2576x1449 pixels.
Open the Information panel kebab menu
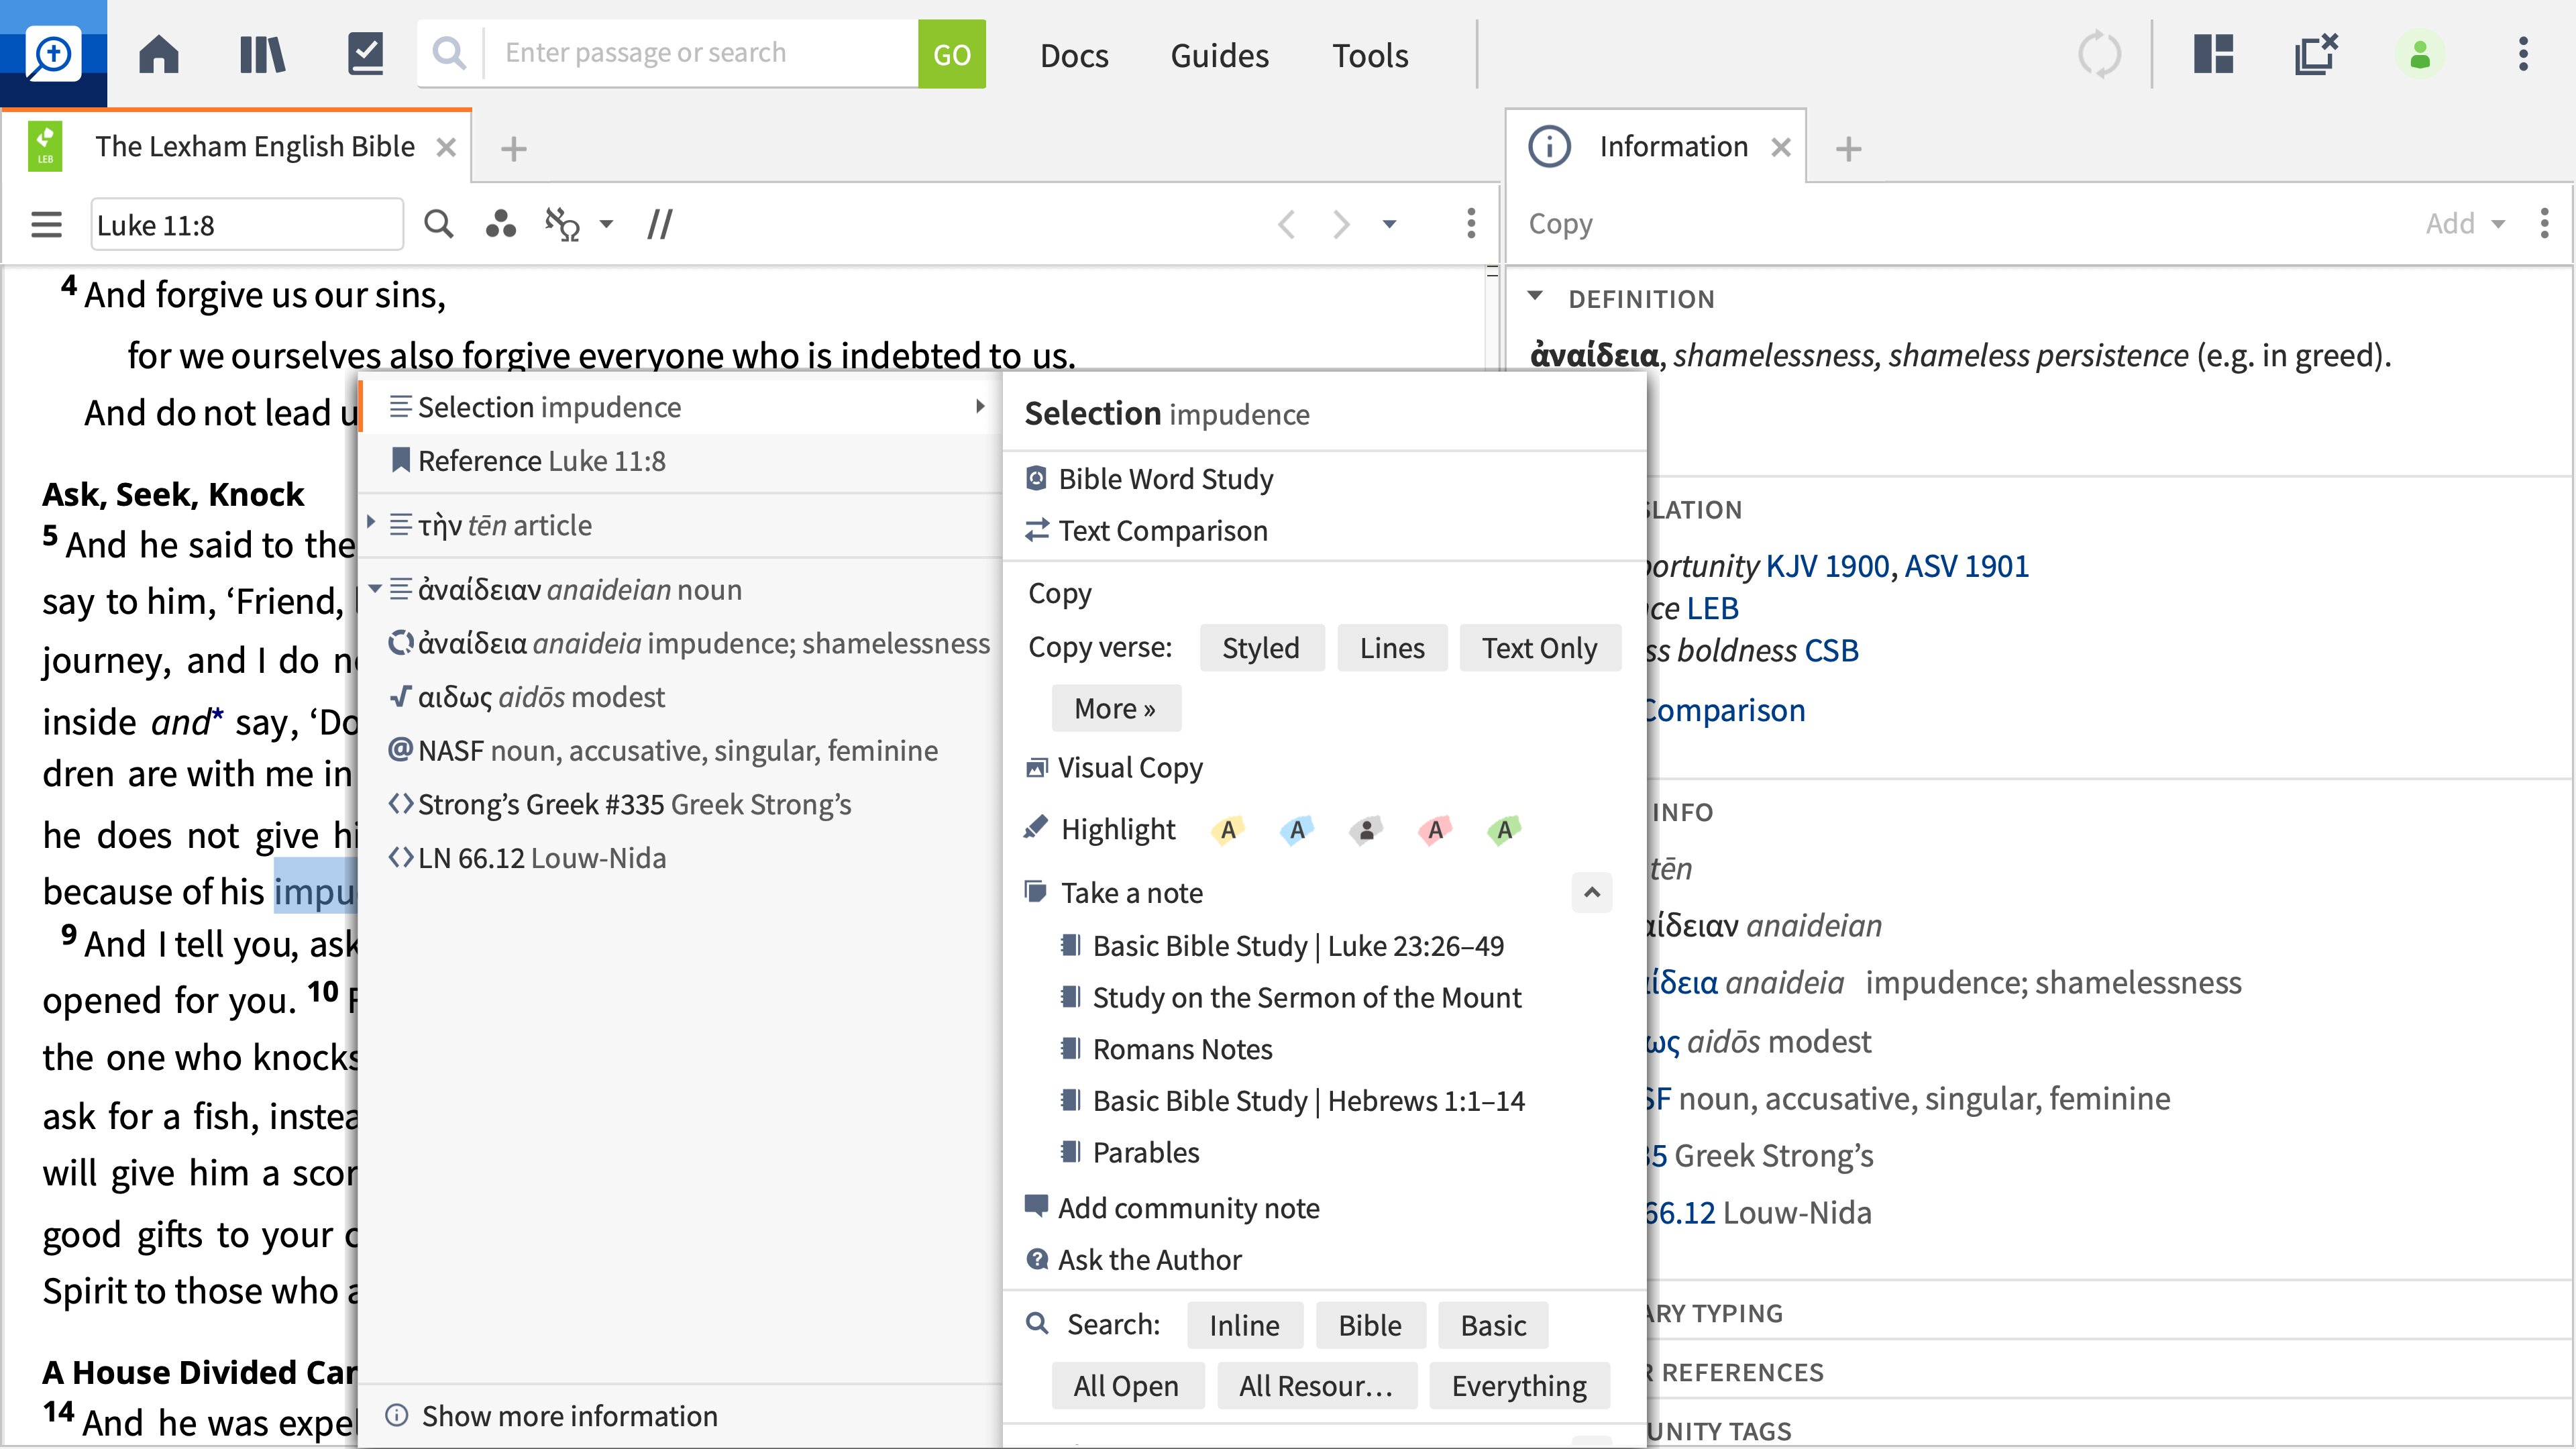(x=2544, y=224)
